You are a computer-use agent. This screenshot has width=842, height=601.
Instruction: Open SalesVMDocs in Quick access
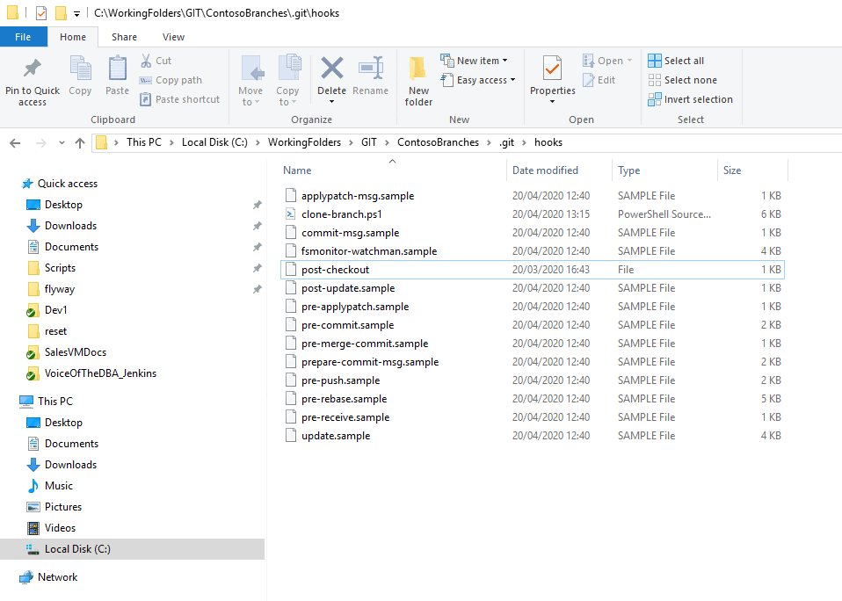76,352
